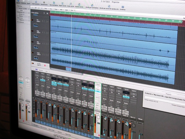Expand the Pistas globales disclosure triangle

tap(31, 13)
